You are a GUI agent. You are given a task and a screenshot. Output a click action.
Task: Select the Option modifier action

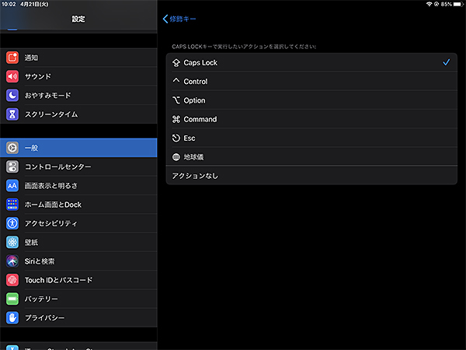(311, 100)
